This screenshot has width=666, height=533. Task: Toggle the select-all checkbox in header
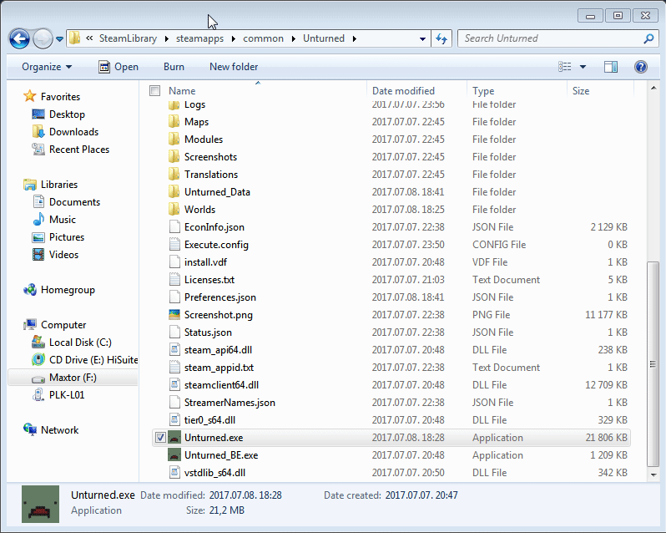click(x=154, y=90)
